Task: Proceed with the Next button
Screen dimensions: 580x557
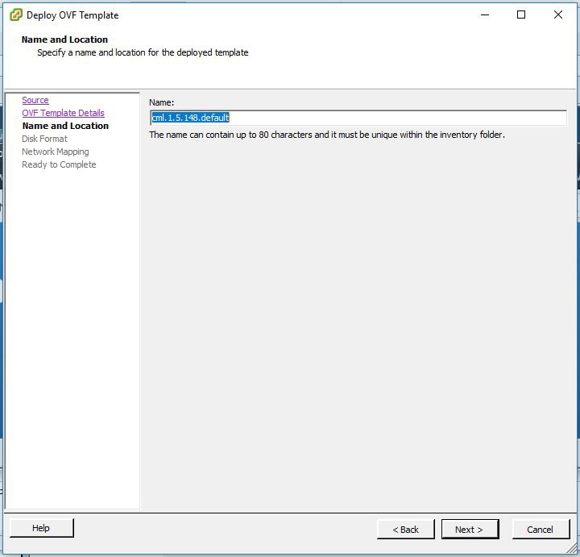Action: (x=470, y=530)
